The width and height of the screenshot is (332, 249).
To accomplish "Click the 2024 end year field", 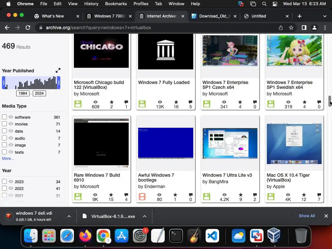I will [39, 93].
